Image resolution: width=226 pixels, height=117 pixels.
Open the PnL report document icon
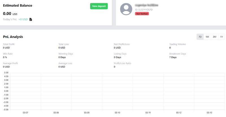[31, 19]
